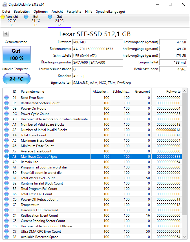Viewport: 190px width, 242px height.
Task: Click the 24 °C temperature button
Action: pos(17,79)
